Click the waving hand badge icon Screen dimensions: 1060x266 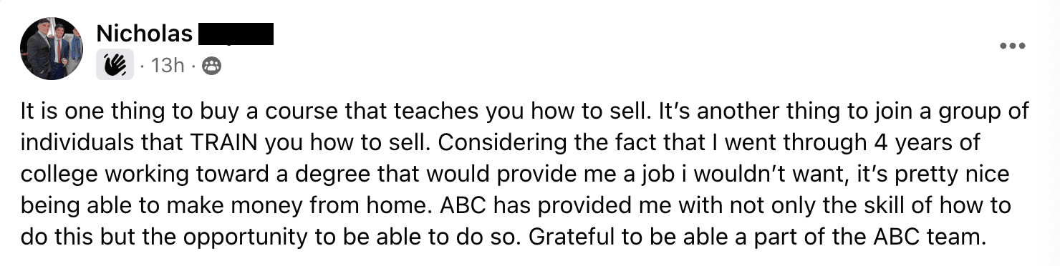(115, 65)
